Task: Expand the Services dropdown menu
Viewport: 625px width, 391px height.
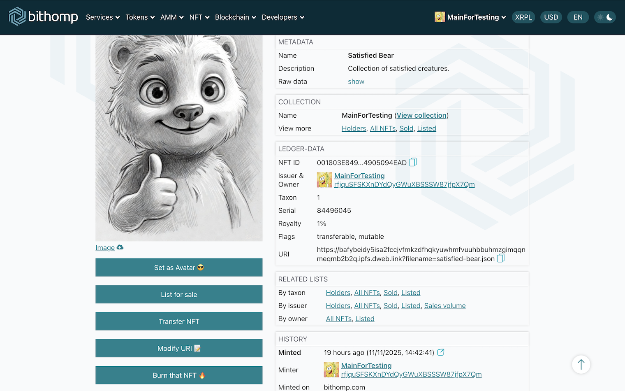Action: pyautogui.click(x=102, y=17)
